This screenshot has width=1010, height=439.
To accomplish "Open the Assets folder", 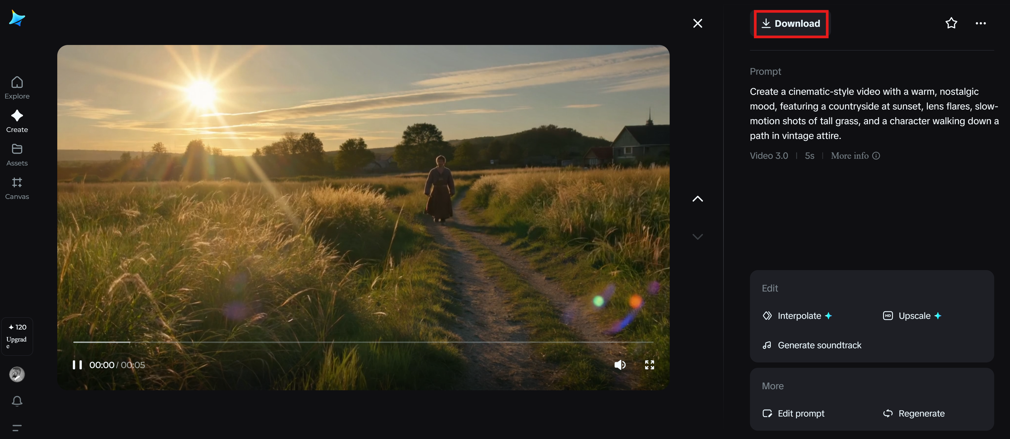I will coord(17,154).
